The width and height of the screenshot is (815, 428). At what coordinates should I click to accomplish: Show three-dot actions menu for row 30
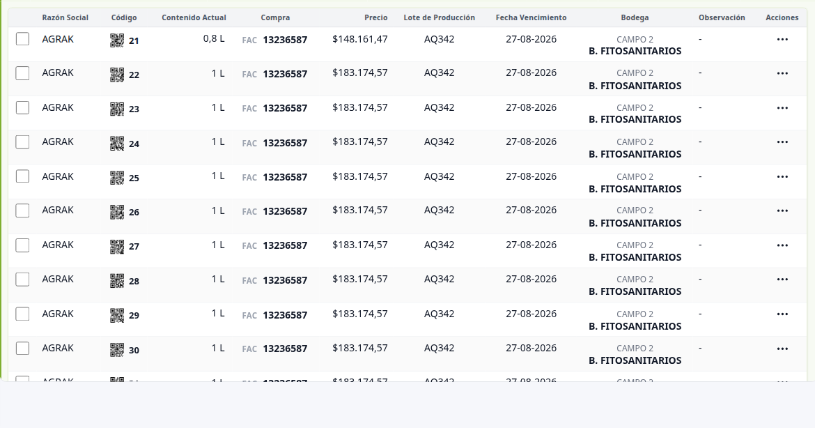point(782,349)
